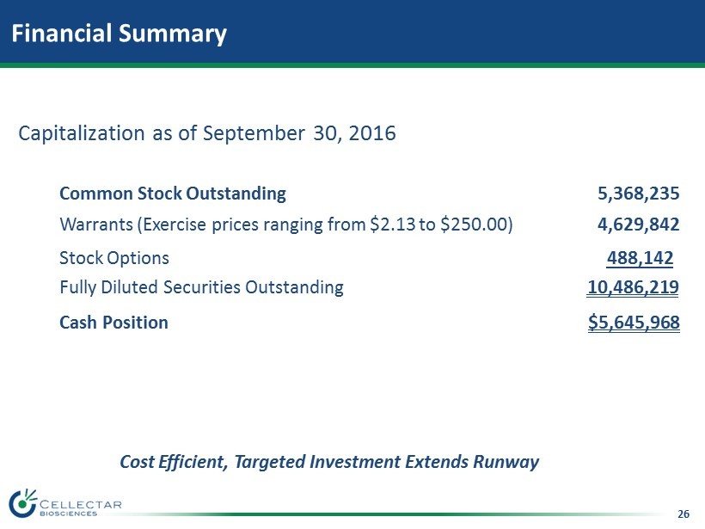Click the slide page number 26
705x529 pixels.
[684, 514]
